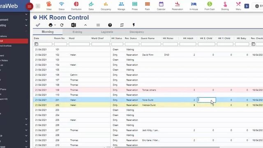Open the Rack grid icon
Screen dimensions: 263x148
[x=147, y=6]
